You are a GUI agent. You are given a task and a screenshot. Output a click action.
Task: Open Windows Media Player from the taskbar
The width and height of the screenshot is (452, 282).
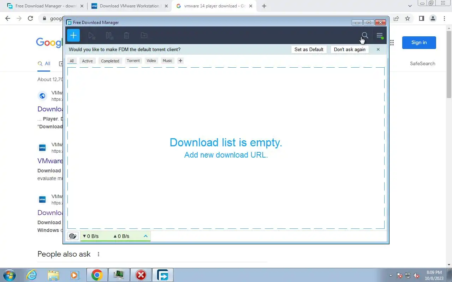click(74, 275)
